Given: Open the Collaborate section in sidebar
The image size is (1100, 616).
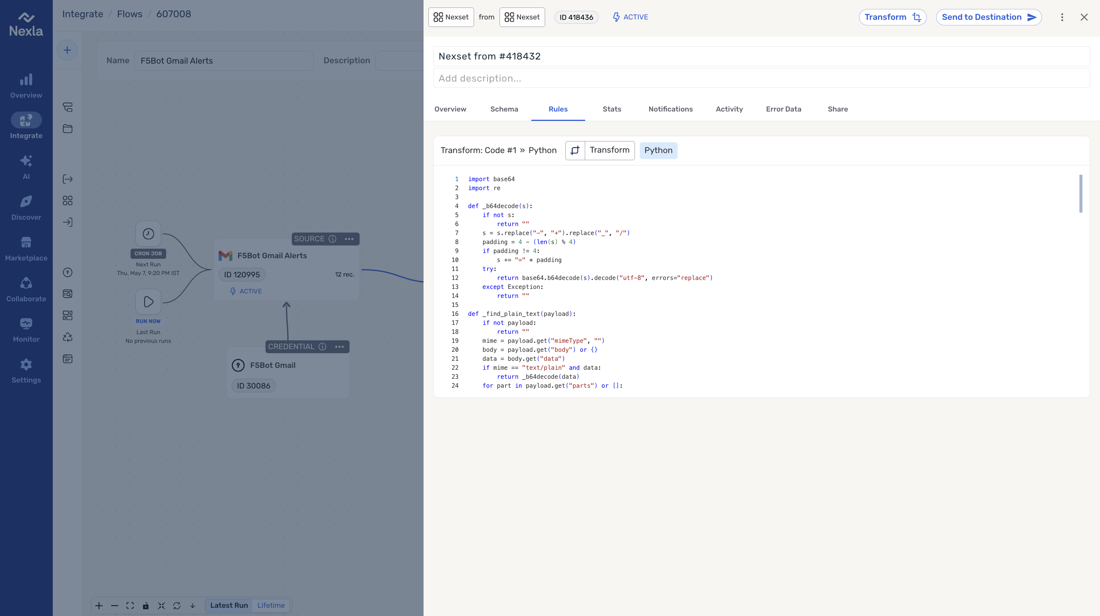Looking at the screenshot, I should 26,290.
